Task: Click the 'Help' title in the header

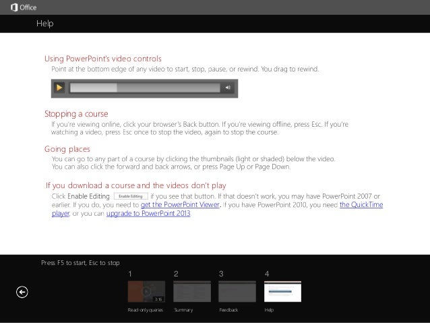Action: (45, 24)
